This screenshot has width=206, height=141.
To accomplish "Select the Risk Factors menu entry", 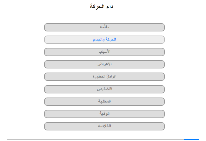I will pyautogui.click(x=104, y=77).
